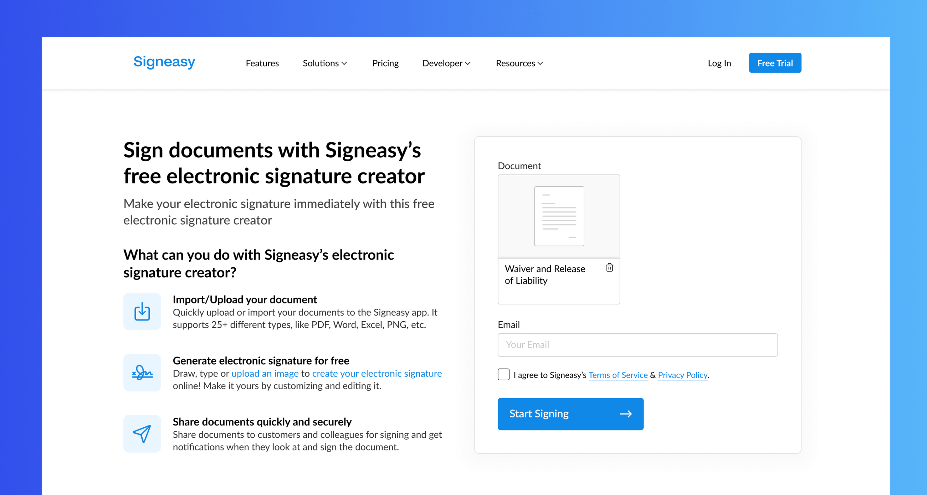
Task: Click the document page icon in the preview
Action: coord(558,216)
